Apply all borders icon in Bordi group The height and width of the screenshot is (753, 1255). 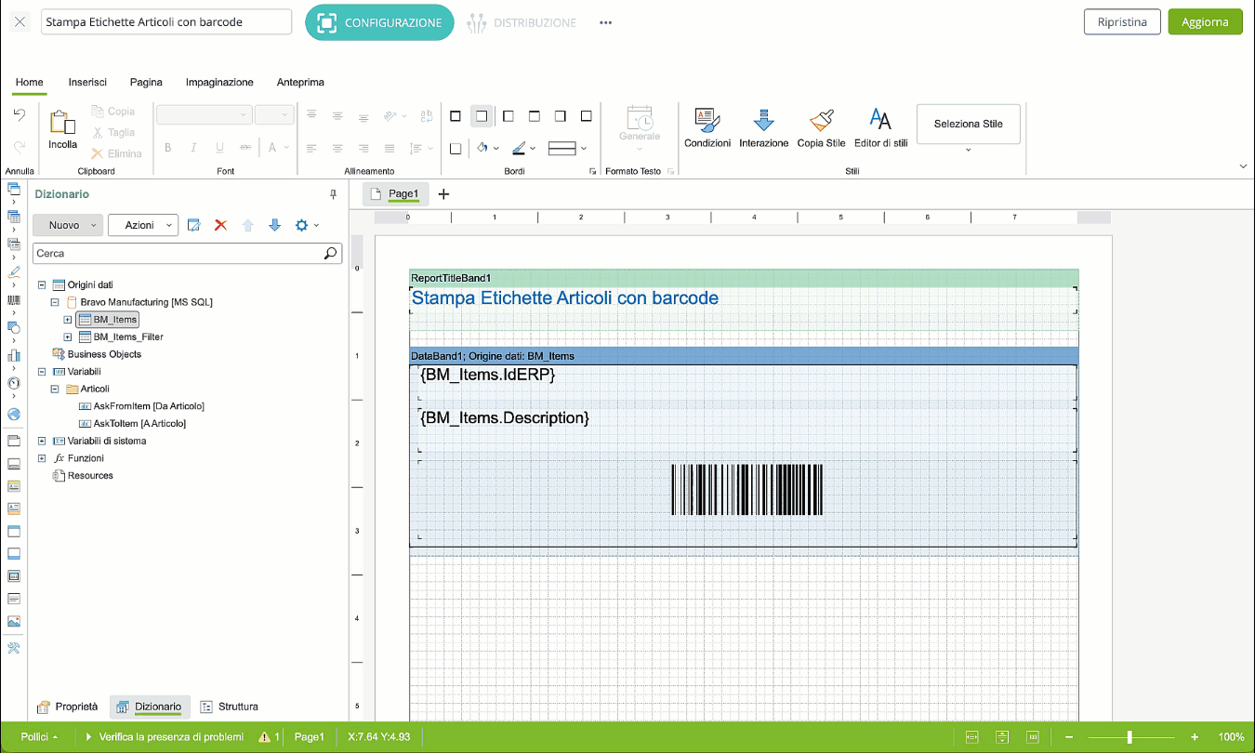[456, 116]
